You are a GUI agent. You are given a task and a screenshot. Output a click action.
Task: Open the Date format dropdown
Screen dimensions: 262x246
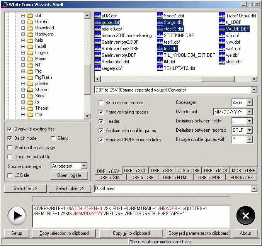249,112
